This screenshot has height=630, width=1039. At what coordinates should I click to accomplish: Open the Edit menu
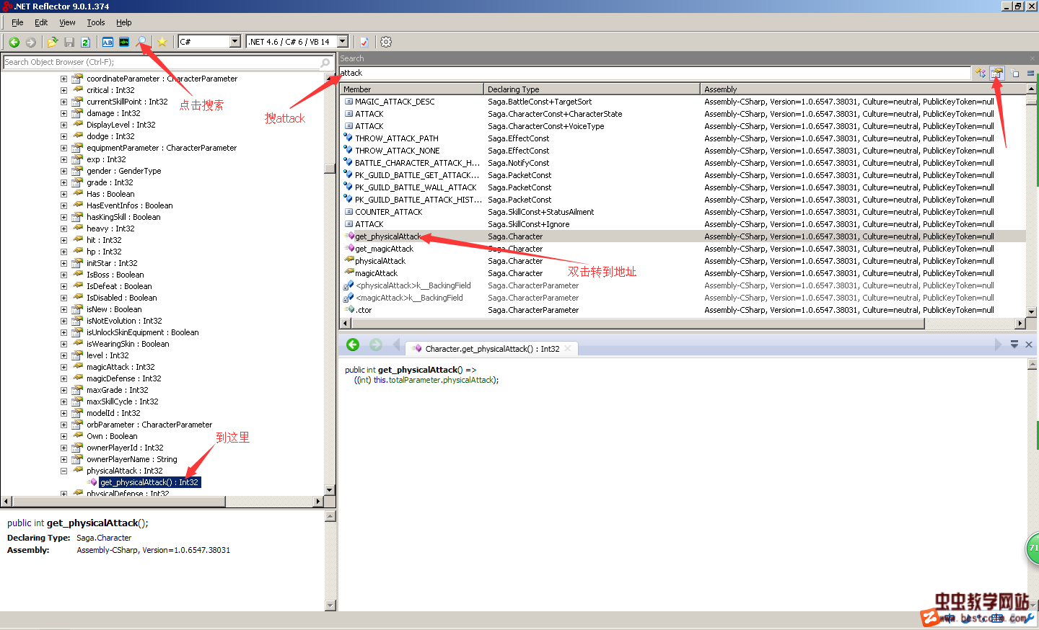(41, 22)
